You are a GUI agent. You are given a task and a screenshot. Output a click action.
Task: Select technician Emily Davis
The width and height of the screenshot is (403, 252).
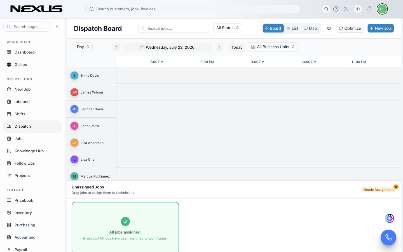point(92,76)
